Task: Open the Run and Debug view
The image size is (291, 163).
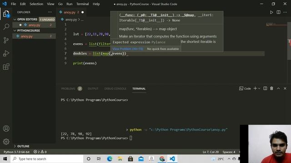Action: [x=6, y=53]
